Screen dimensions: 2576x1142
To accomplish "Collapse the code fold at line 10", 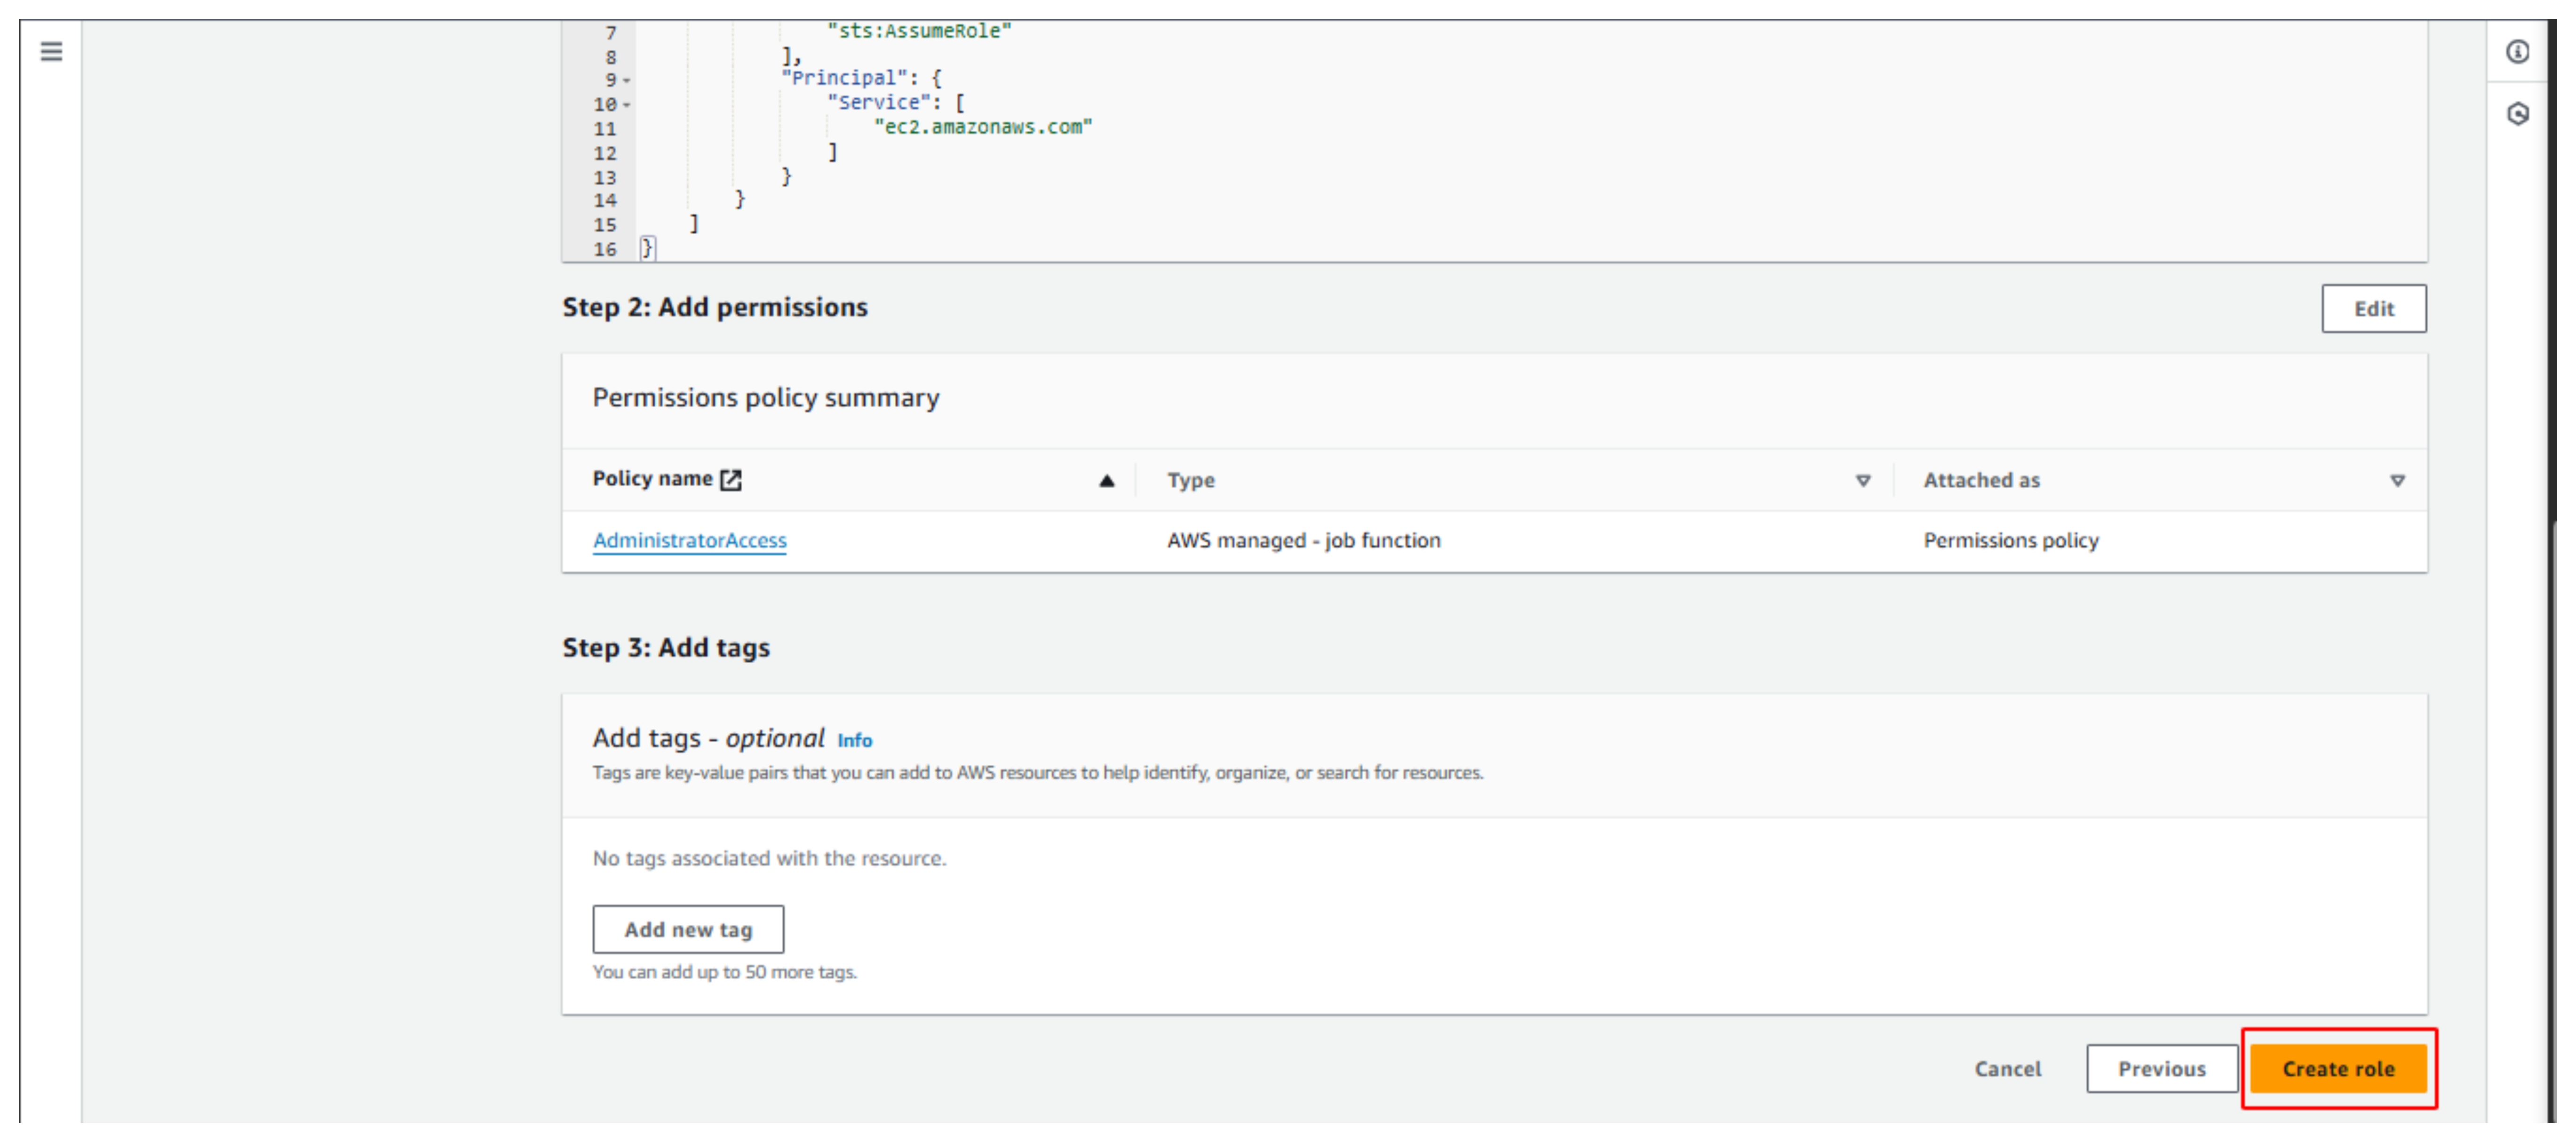I will pyautogui.click(x=627, y=104).
